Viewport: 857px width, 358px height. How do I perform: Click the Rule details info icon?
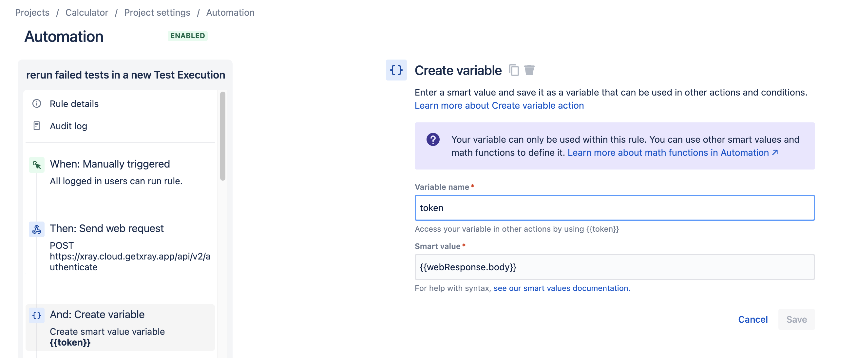[x=37, y=103]
